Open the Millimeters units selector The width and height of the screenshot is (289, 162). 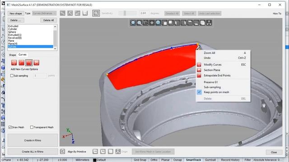point(82,160)
